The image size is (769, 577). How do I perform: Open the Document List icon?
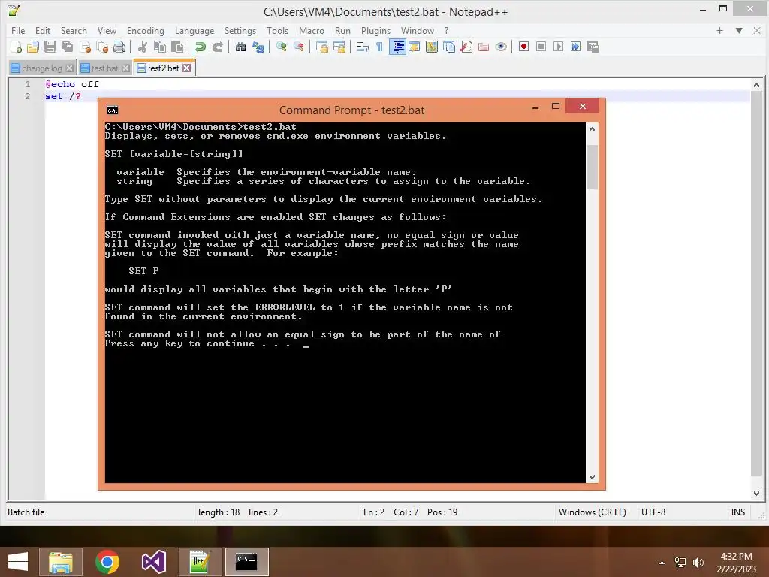tap(449, 47)
